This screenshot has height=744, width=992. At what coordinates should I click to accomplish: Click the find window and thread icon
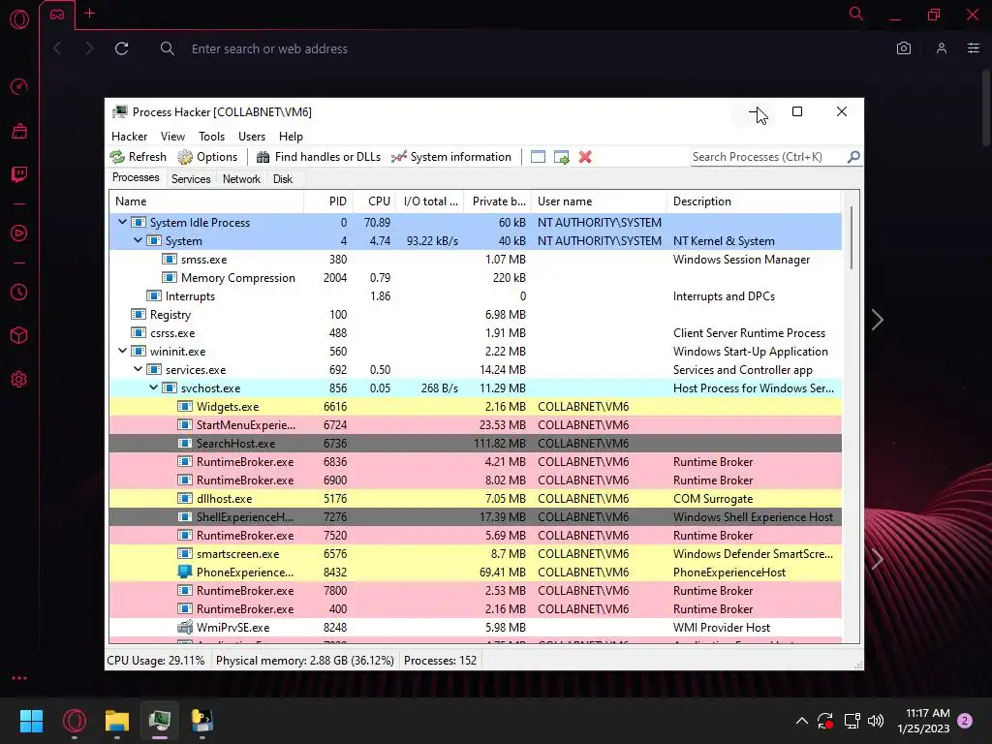click(x=561, y=157)
